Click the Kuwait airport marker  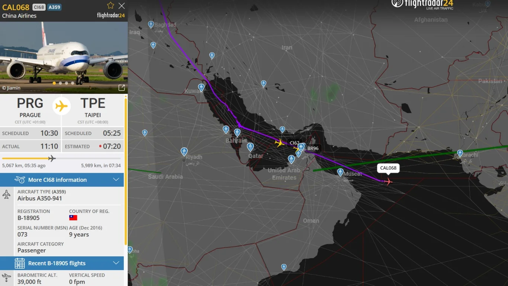coord(201,88)
